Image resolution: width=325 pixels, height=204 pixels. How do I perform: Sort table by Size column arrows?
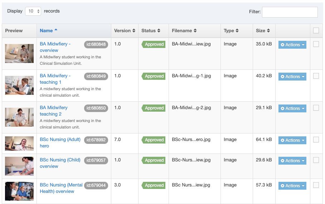[x=268, y=31]
